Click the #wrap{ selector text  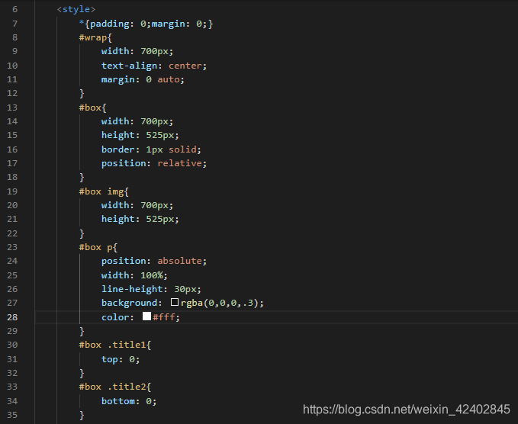95,37
